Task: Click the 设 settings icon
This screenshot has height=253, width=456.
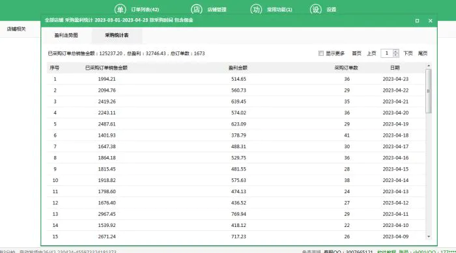Action: 316,9
